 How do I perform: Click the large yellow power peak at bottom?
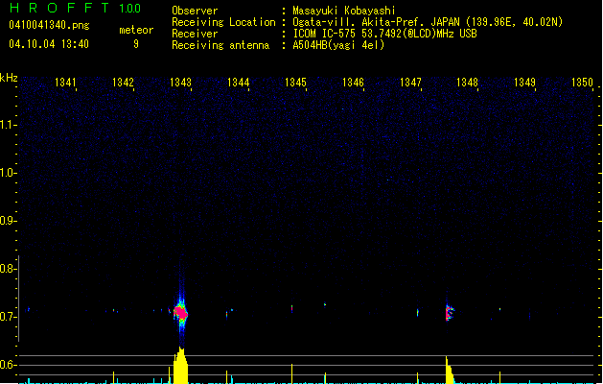[x=180, y=367]
